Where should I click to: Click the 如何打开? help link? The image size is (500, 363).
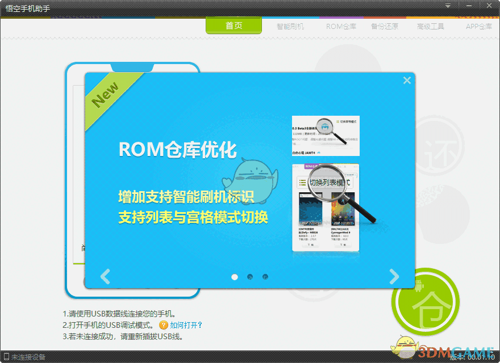[x=186, y=325]
